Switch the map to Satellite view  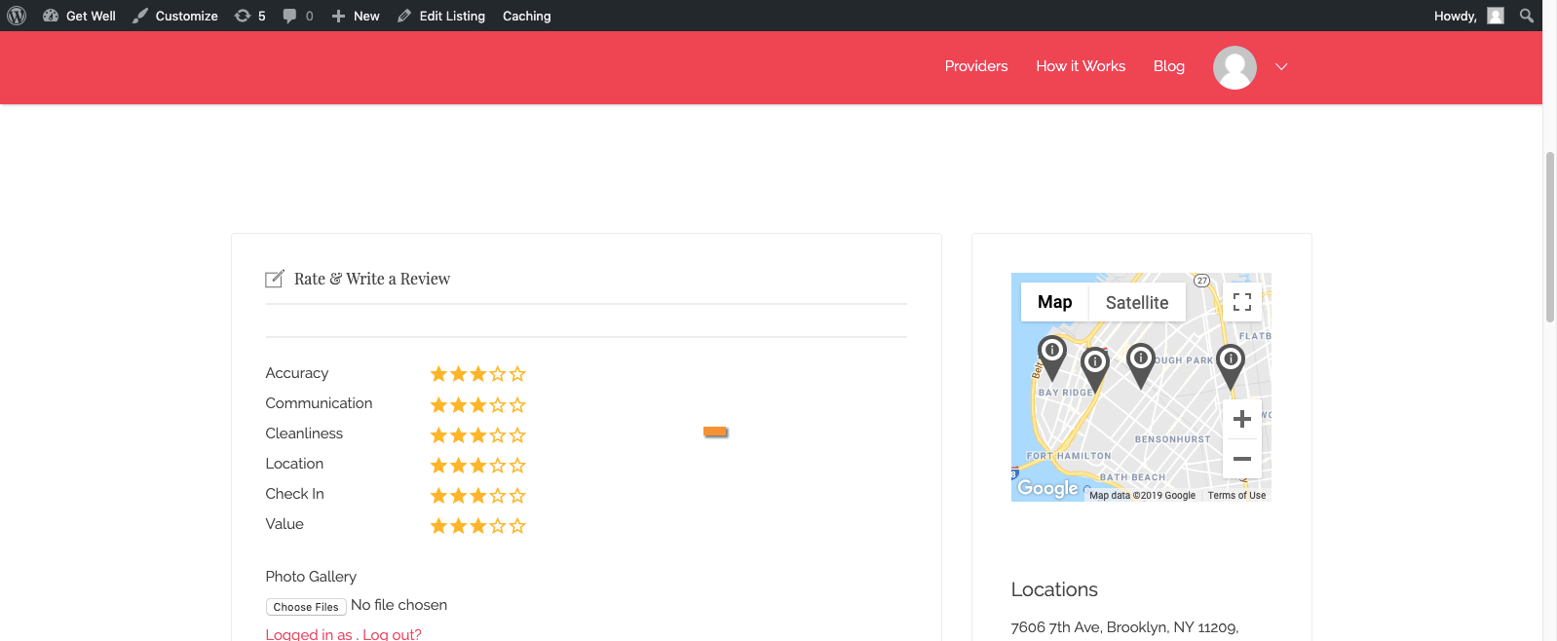(1137, 302)
